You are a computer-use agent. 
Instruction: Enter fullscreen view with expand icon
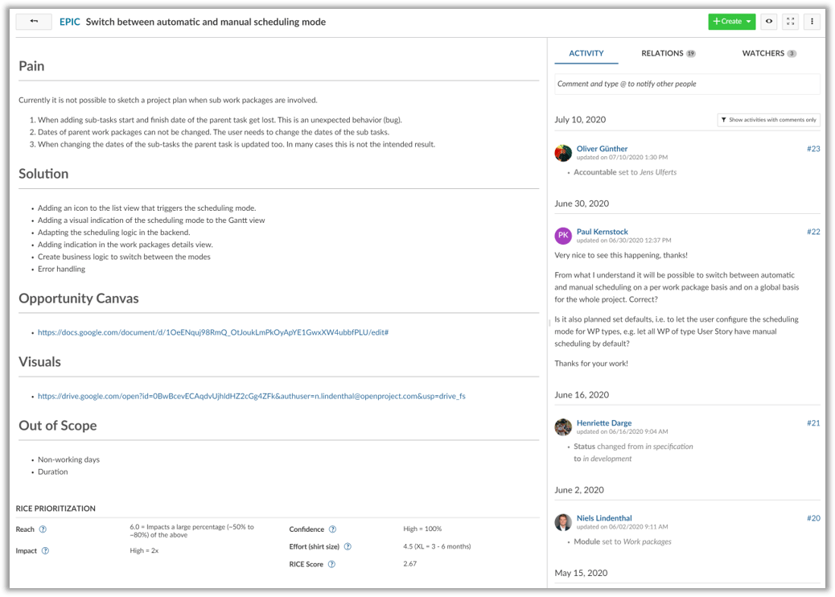click(791, 22)
